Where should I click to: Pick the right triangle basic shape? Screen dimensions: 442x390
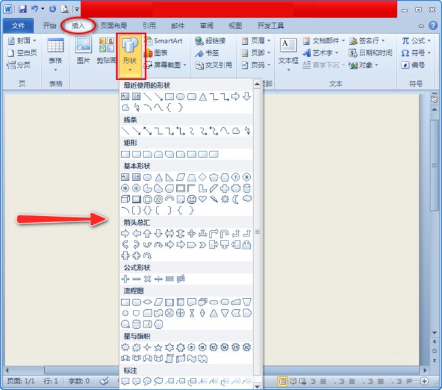pyautogui.click(x=169, y=177)
